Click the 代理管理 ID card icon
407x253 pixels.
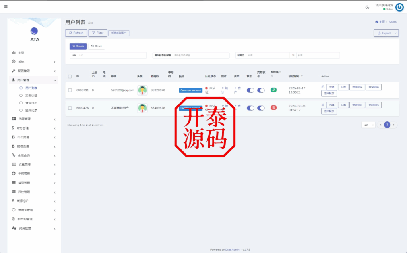point(14,119)
